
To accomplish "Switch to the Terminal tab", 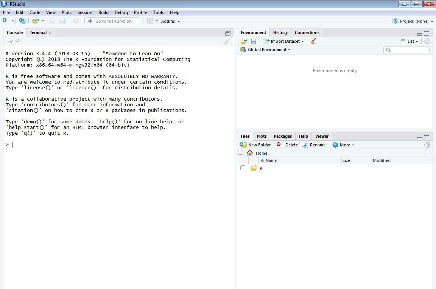I will (x=38, y=33).
